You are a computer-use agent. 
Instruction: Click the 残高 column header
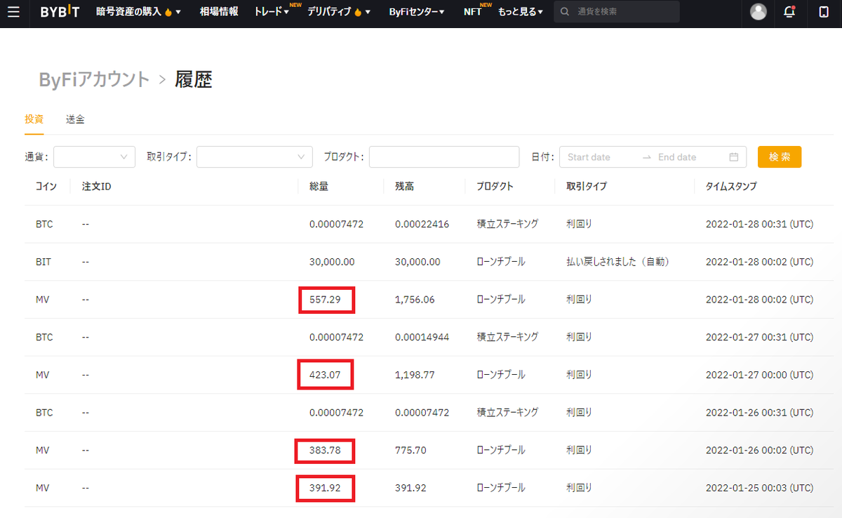pos(405,187)
